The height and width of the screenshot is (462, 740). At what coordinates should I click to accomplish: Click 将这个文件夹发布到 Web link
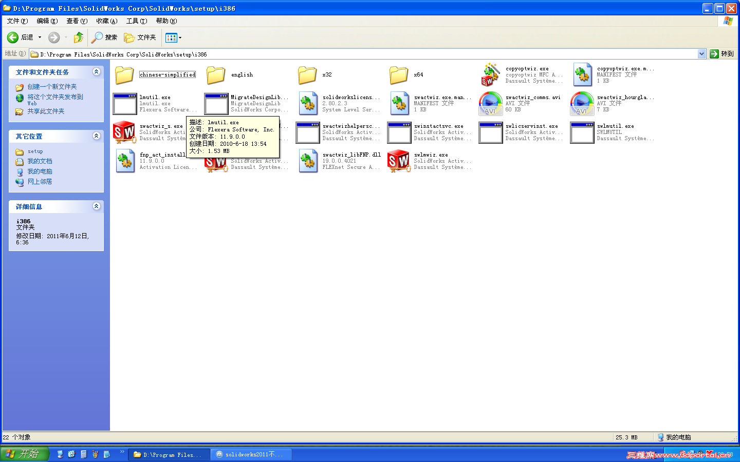55,100
